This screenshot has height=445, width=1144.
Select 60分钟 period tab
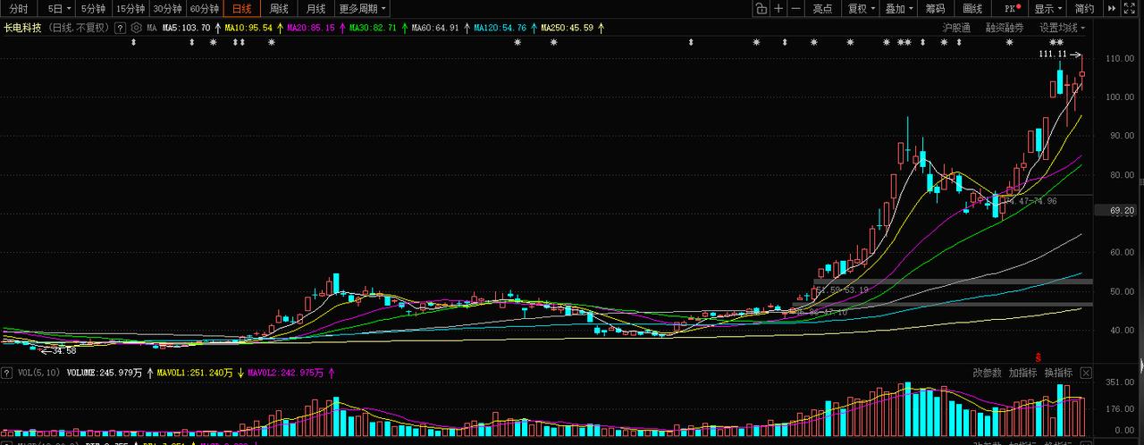click(x=205, y=9)
